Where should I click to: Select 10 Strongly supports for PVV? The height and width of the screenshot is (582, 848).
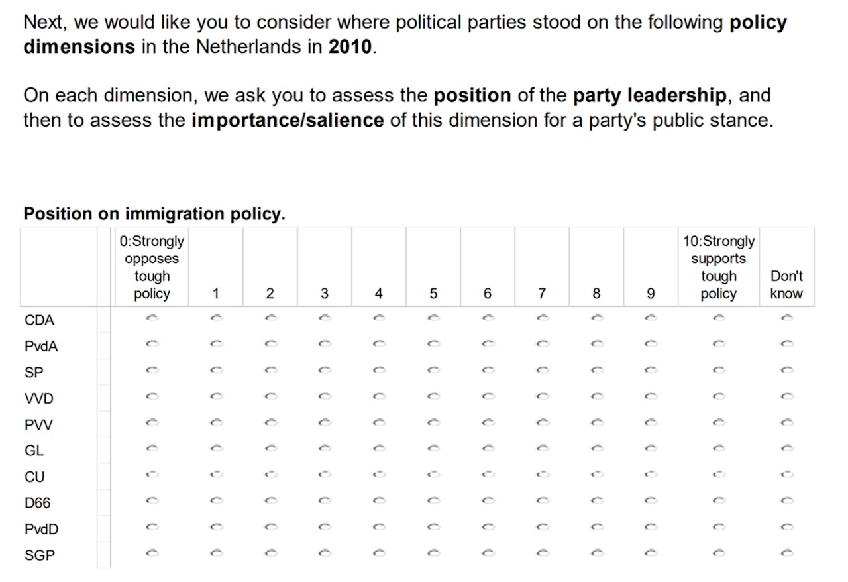[718, 422]
